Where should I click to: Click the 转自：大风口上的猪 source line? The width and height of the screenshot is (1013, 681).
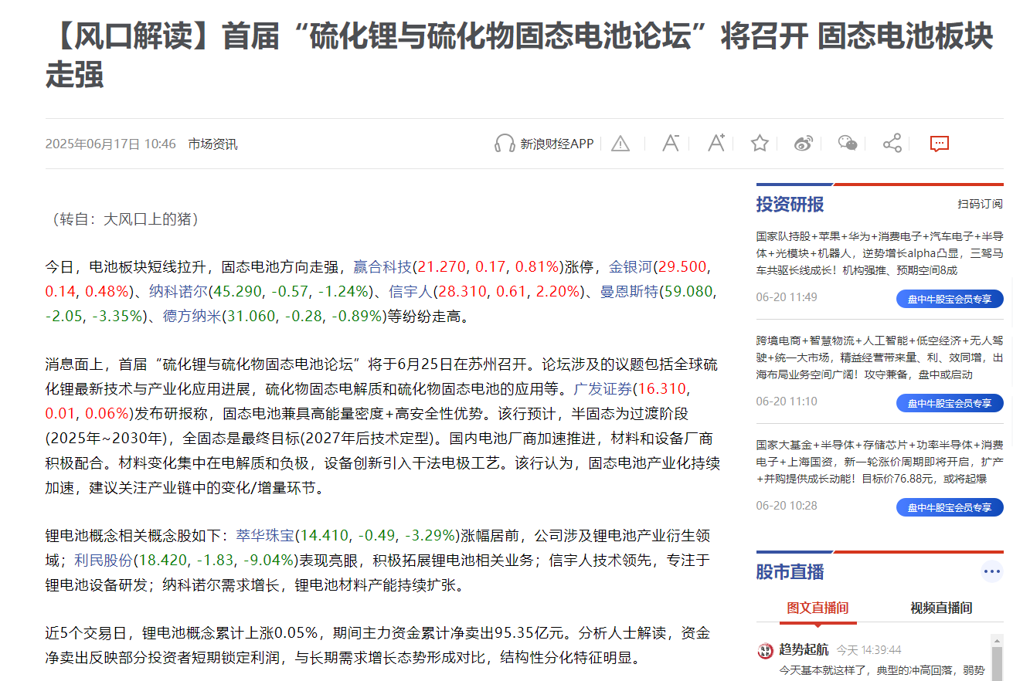click(x=125, y=219)
